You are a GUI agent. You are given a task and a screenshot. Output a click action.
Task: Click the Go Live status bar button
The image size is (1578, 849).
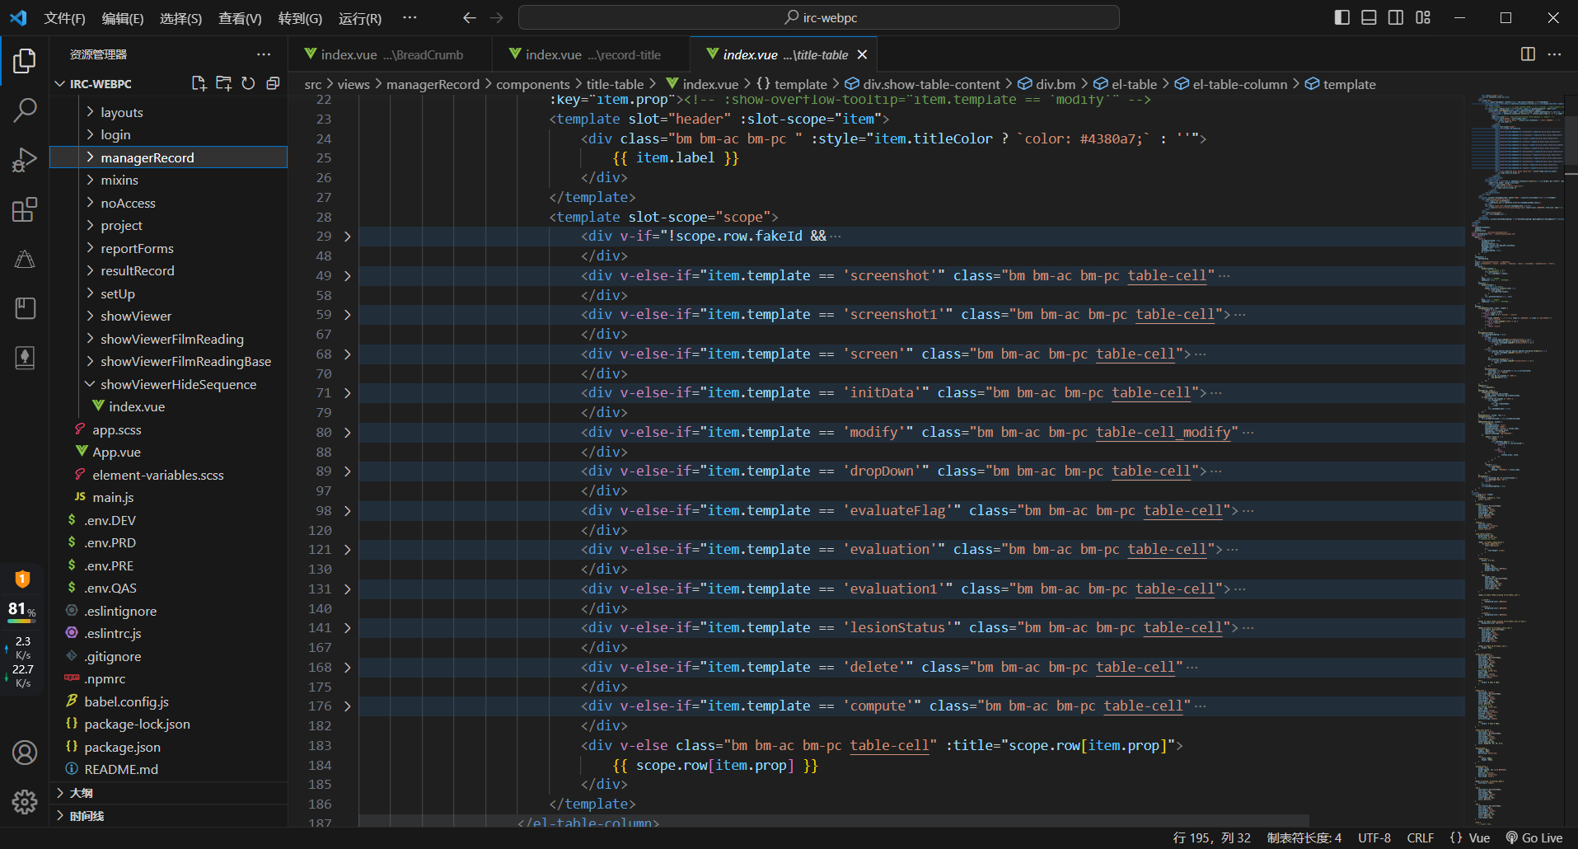click(x=1534, y=837)
